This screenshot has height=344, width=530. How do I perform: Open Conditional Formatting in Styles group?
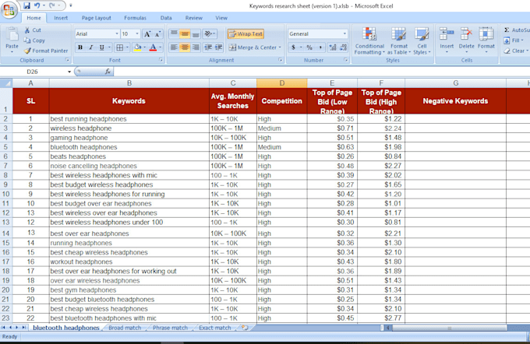pyautogui.click(x=369, y=41)
